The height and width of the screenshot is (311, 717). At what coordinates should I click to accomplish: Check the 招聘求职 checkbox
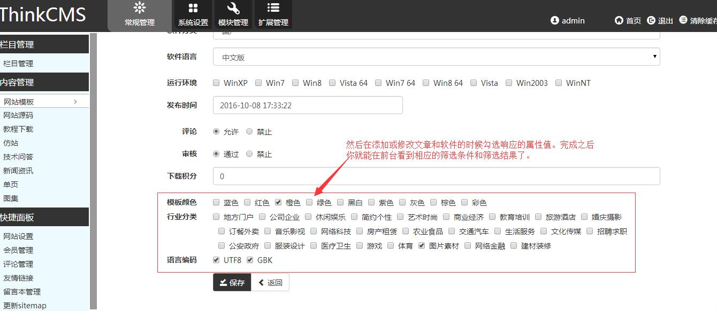pos(590,231)
